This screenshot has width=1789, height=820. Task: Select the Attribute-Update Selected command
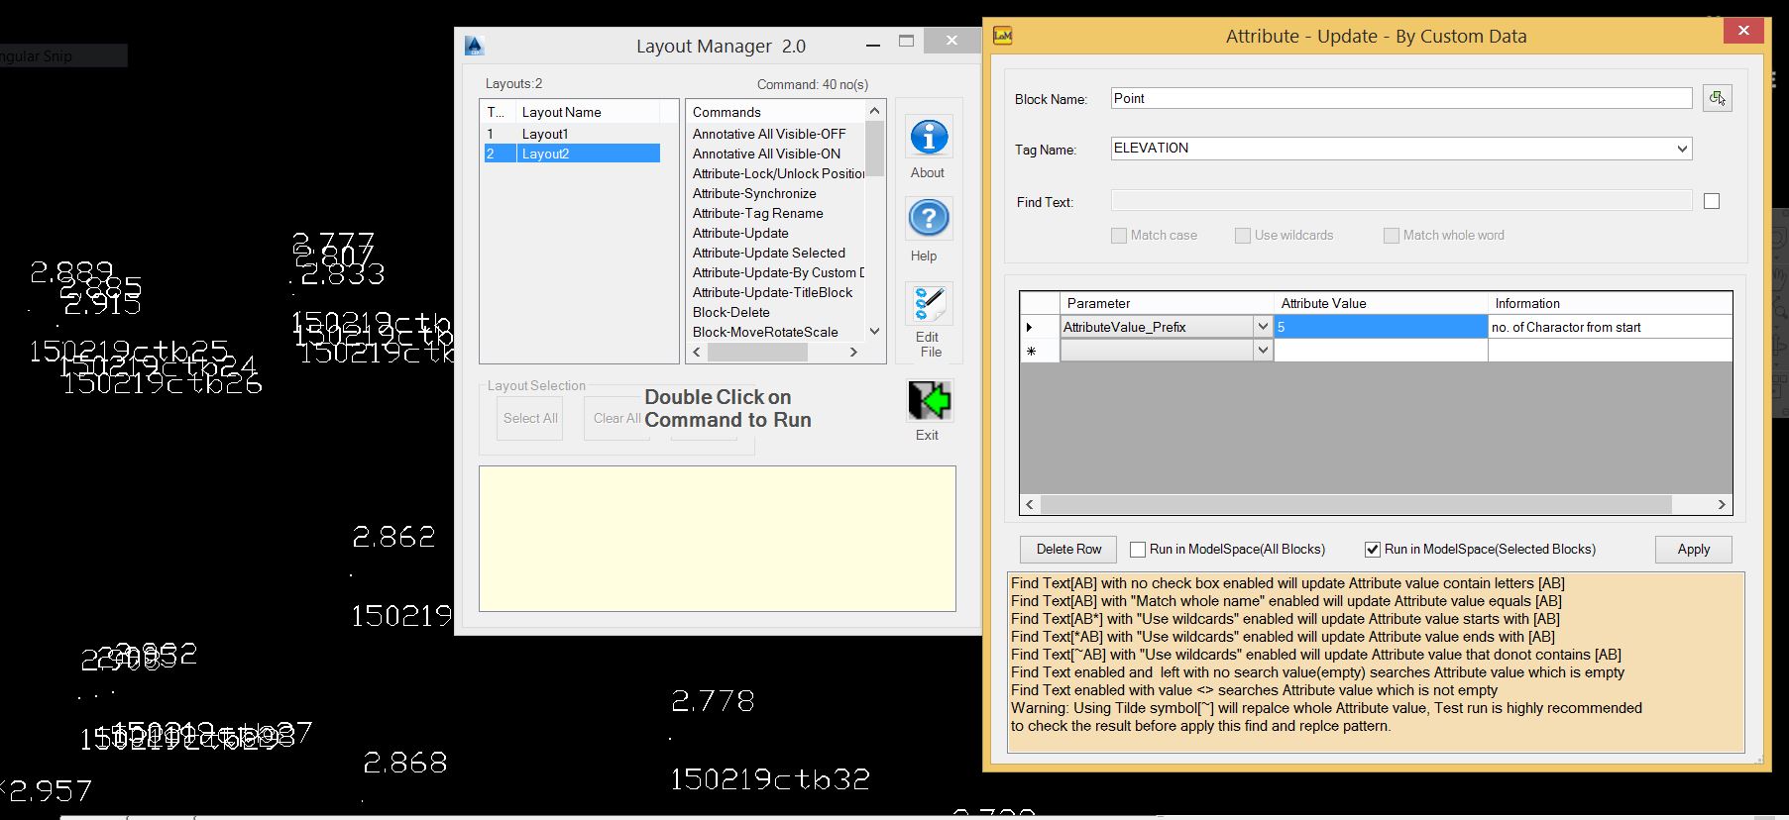click(x=769, y=253)
